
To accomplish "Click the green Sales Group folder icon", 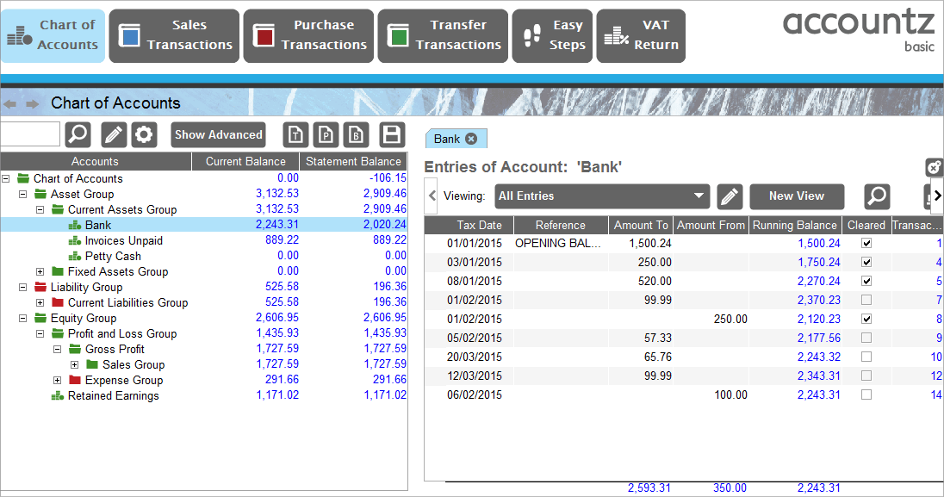I will click(x=92, y=363).
